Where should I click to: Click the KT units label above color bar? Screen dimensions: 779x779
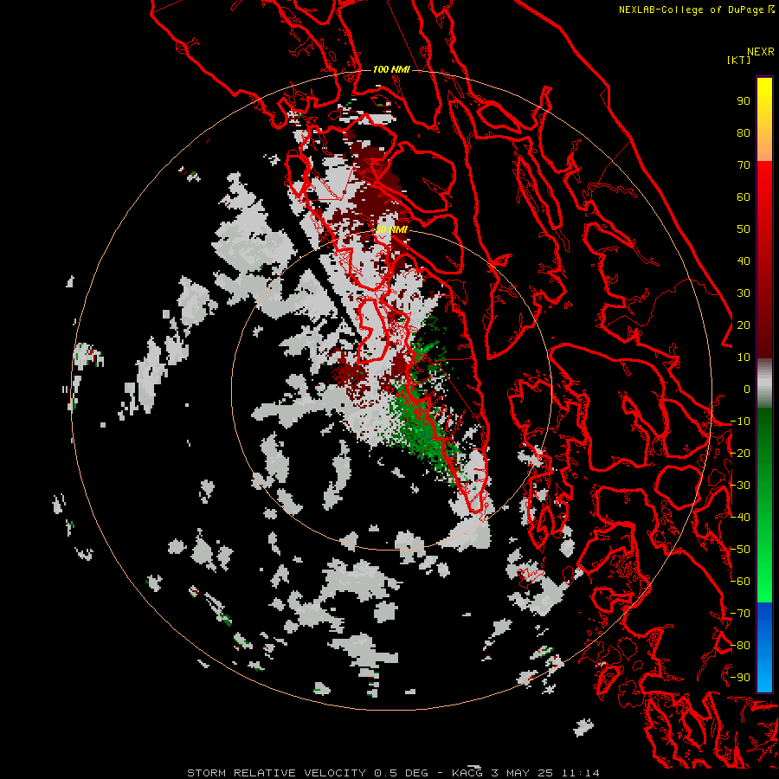[x=738, y=60]
